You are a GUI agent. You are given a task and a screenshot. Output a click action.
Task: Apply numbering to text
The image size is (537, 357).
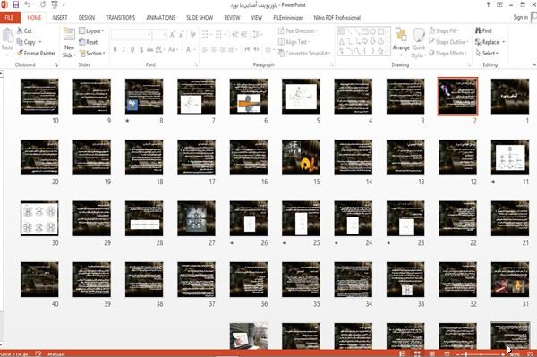coord(217,34)
